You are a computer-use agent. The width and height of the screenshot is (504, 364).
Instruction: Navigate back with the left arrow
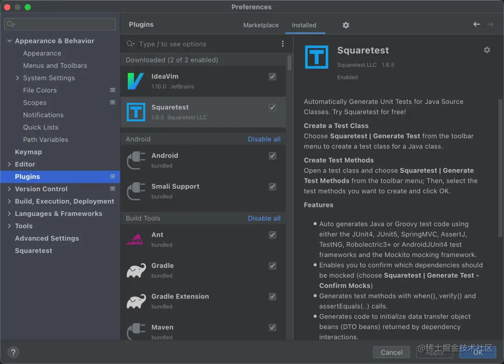[476, 24]
